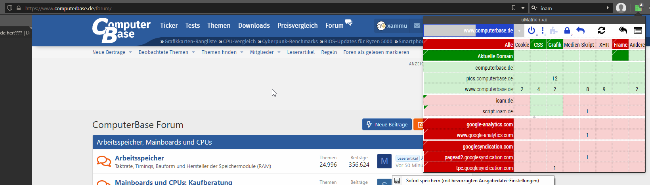This screenshot has width=650, height=185.
Task: Save temporary changes with padlock icon
Action: [x=567, y=31]
